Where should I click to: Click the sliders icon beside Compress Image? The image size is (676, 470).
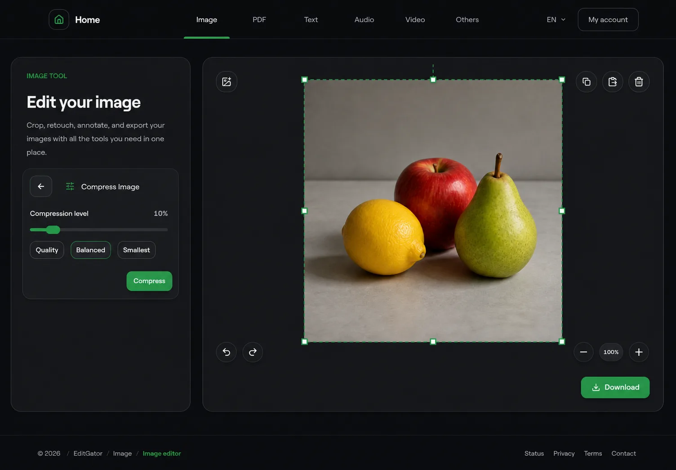[70, 186]
